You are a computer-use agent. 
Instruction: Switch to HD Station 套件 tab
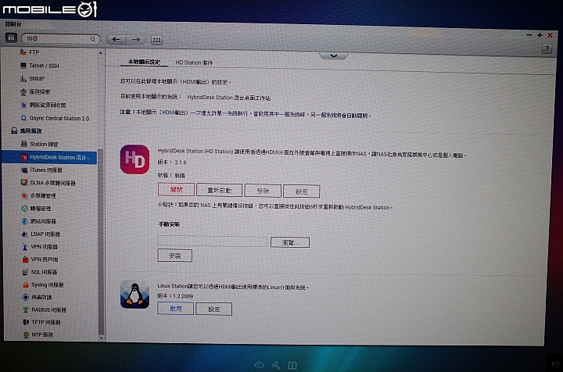[x=194, y=63]
